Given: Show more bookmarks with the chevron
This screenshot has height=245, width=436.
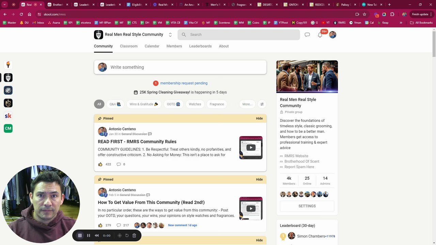Looking at the screenshot, I should point(401,23).
